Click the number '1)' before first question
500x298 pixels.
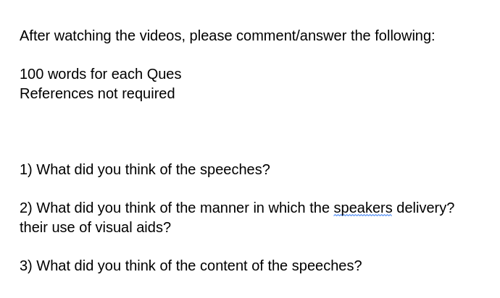click(x=26, y=170)
